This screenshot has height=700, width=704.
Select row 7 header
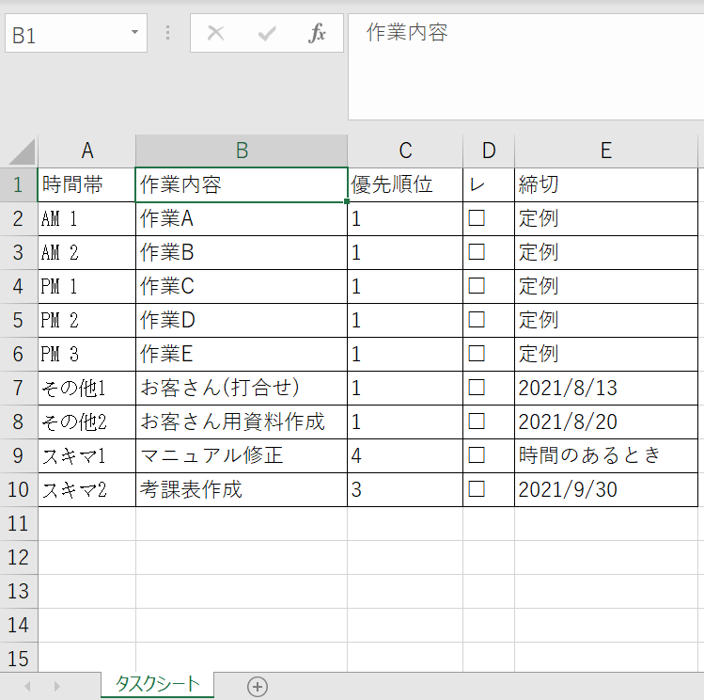(x=19, y=388)
